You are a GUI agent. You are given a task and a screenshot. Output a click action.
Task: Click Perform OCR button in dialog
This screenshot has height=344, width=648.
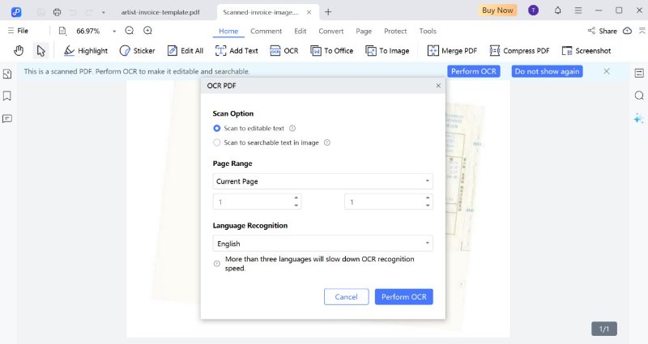(403, 297)
